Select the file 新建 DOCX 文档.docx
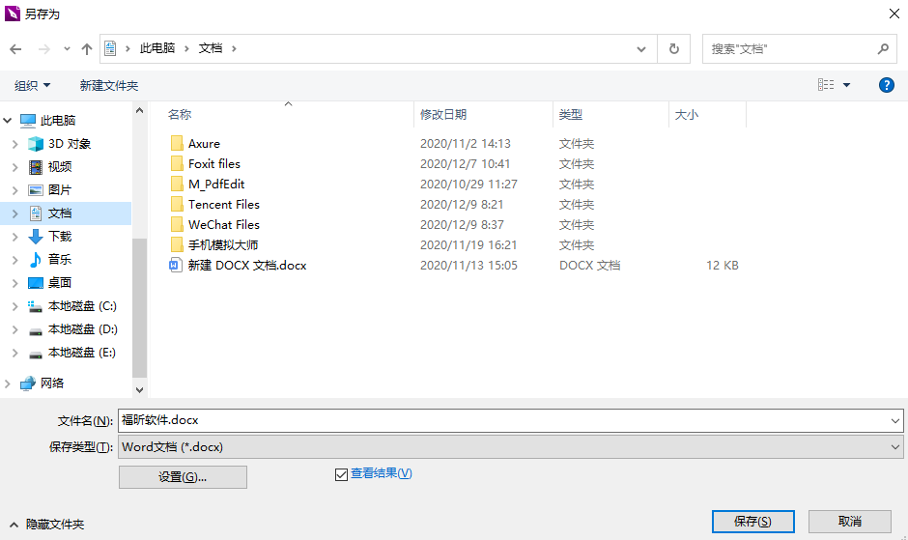 click(x=247, y=266)
